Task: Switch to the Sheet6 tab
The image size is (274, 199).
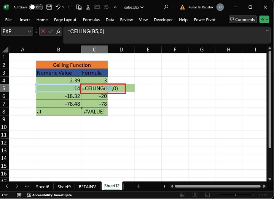Action: 43,187
